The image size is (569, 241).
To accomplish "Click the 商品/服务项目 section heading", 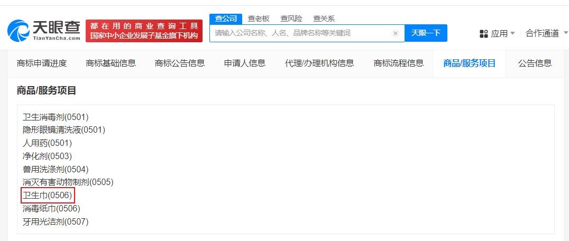I will tap(46, 90).
